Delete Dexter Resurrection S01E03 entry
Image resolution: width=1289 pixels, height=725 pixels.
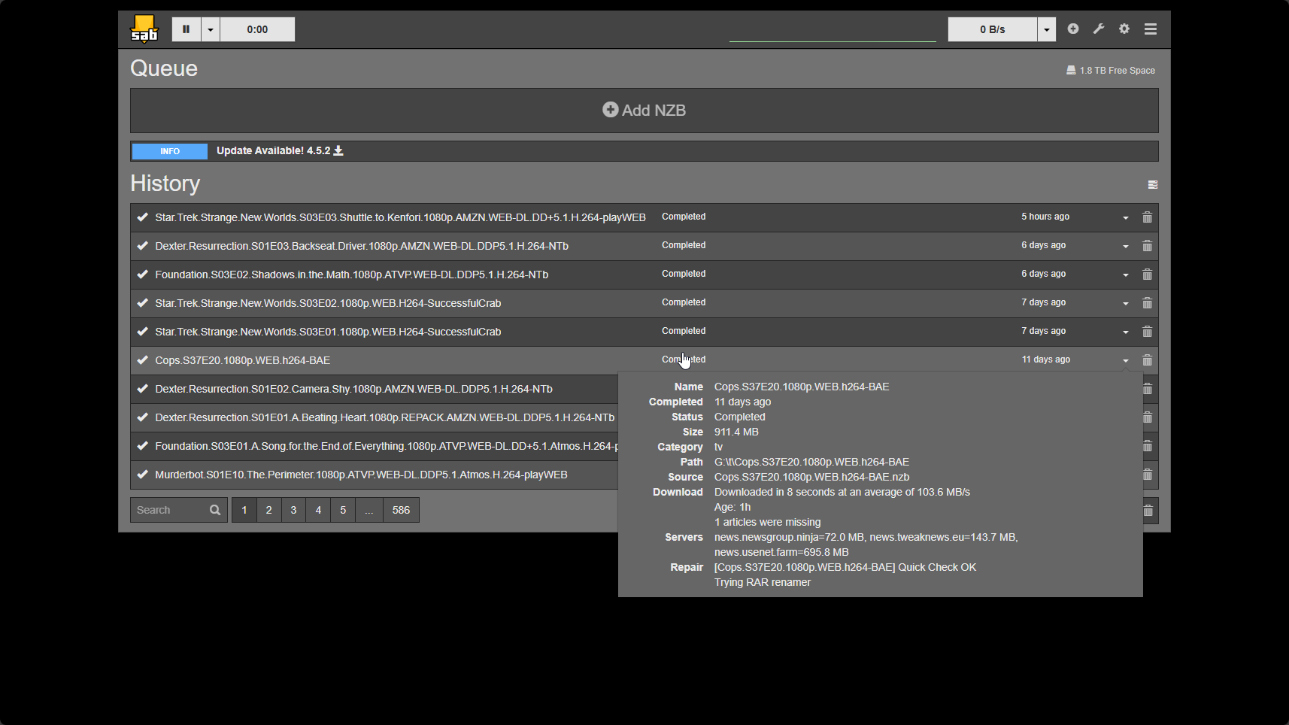tap(1147, 246)
